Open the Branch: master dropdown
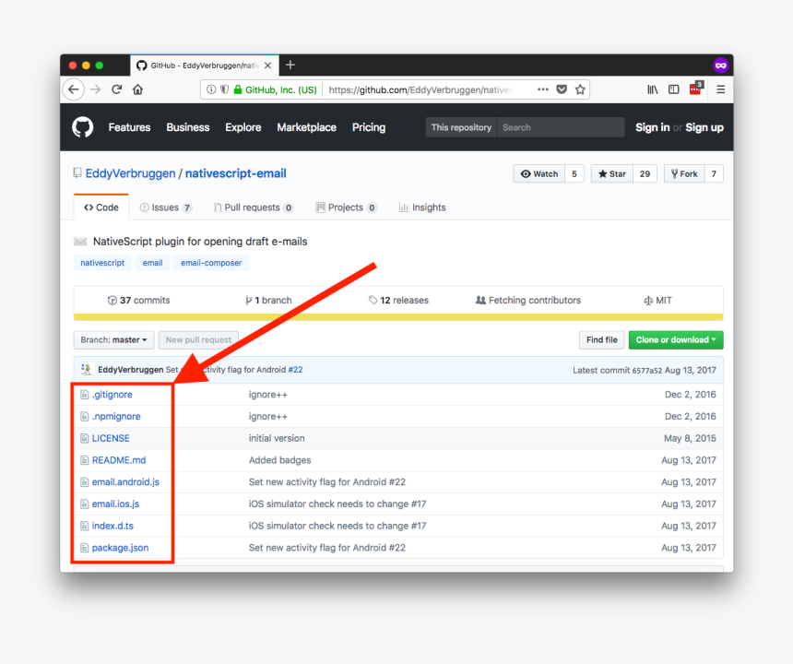 113,339
